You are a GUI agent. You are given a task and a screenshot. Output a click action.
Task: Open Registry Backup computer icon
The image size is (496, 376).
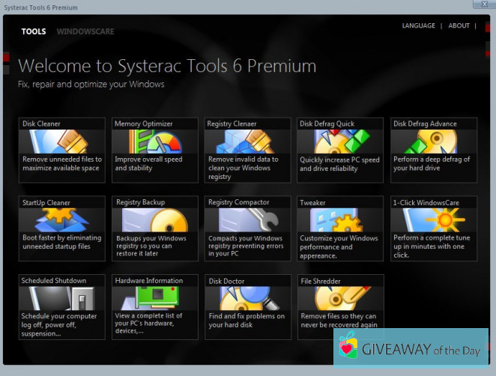click(x=154, y=219)
